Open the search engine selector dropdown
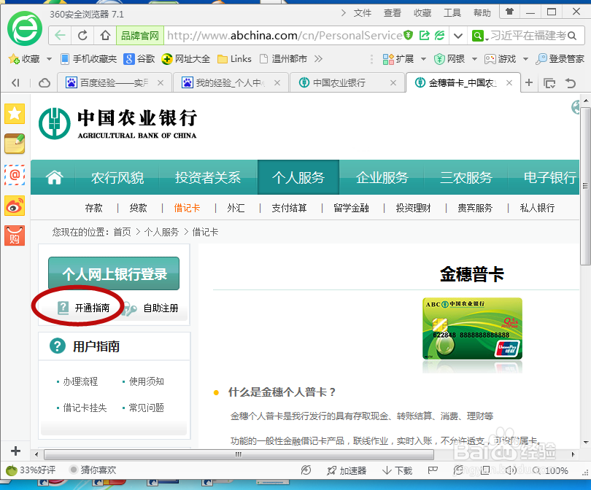This screenshot has height=490, width=591. 480,36
